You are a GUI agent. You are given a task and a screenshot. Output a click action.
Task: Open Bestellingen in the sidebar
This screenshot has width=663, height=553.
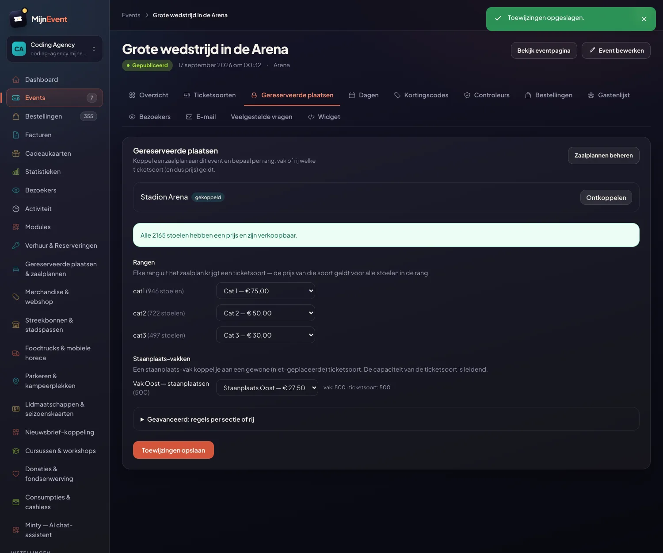pyautogui.click(x=54, y=116)
